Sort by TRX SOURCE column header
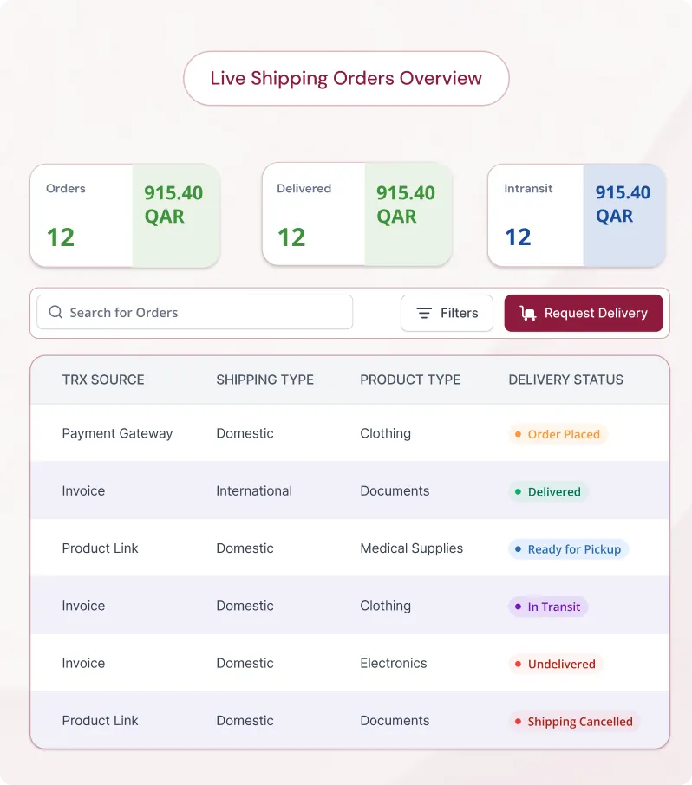This screenshot has height=785, width=692. point(103,380)
